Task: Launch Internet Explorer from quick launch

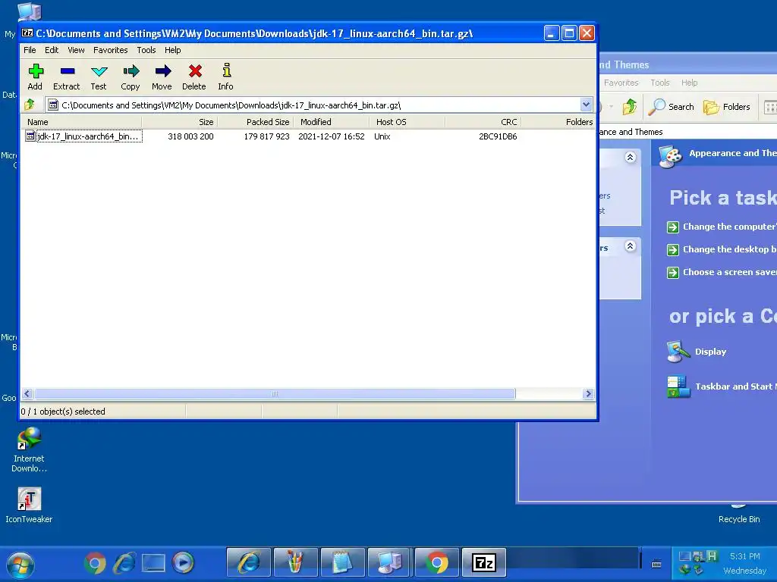Action: pos(124,563)
